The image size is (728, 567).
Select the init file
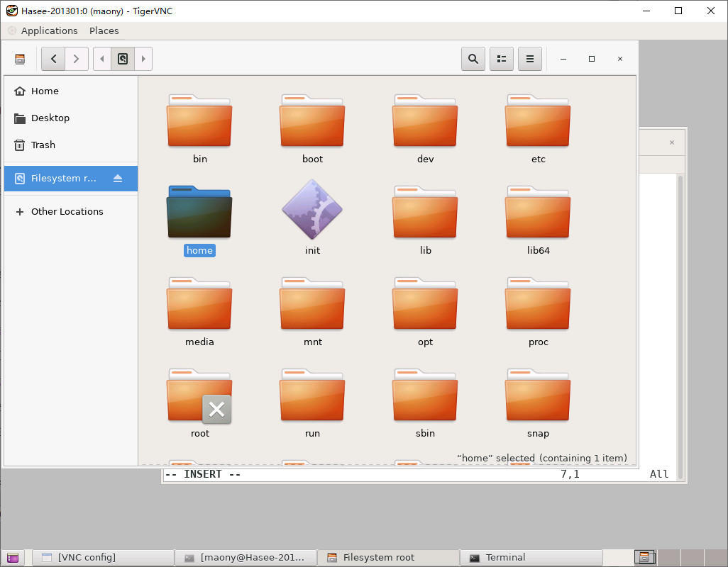pos(312,210)
